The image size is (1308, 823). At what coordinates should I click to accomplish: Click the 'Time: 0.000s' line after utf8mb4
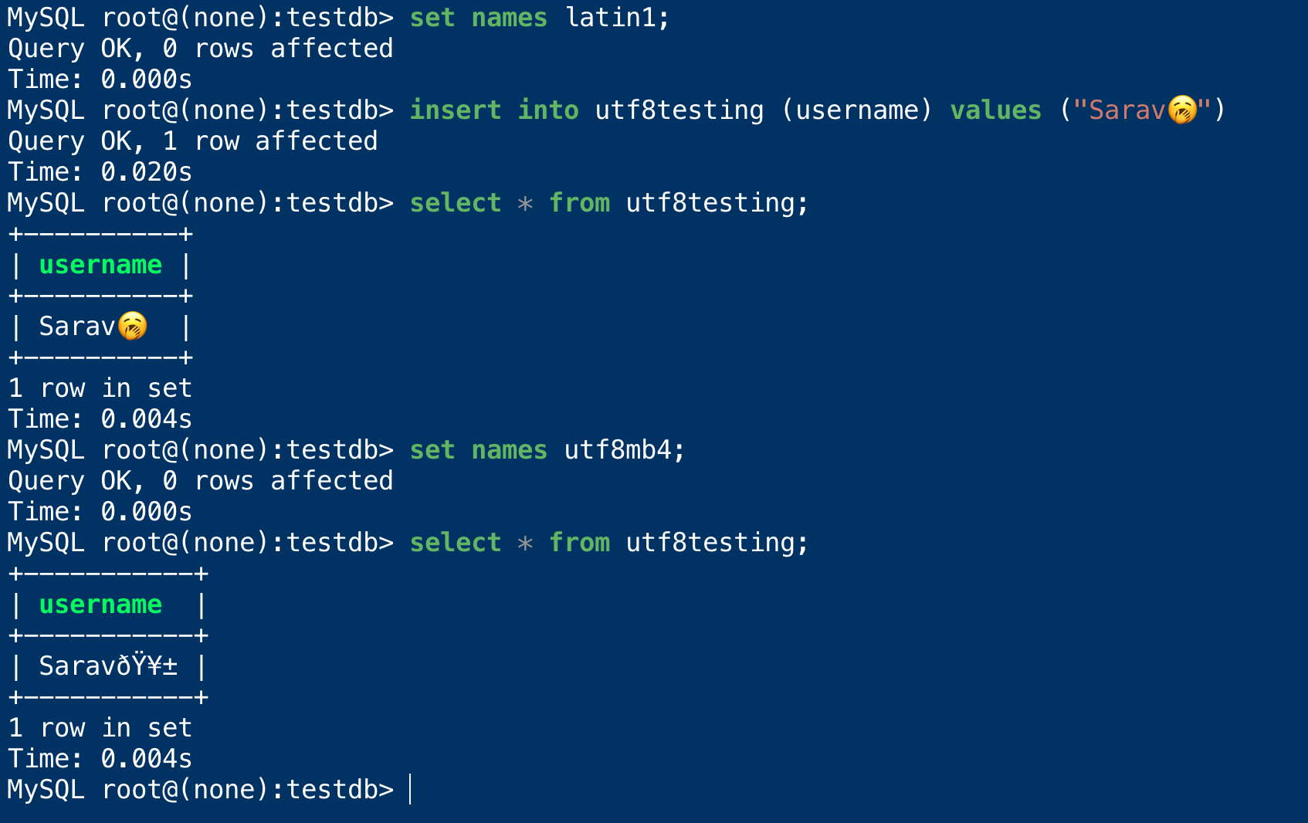pos(100,511)
